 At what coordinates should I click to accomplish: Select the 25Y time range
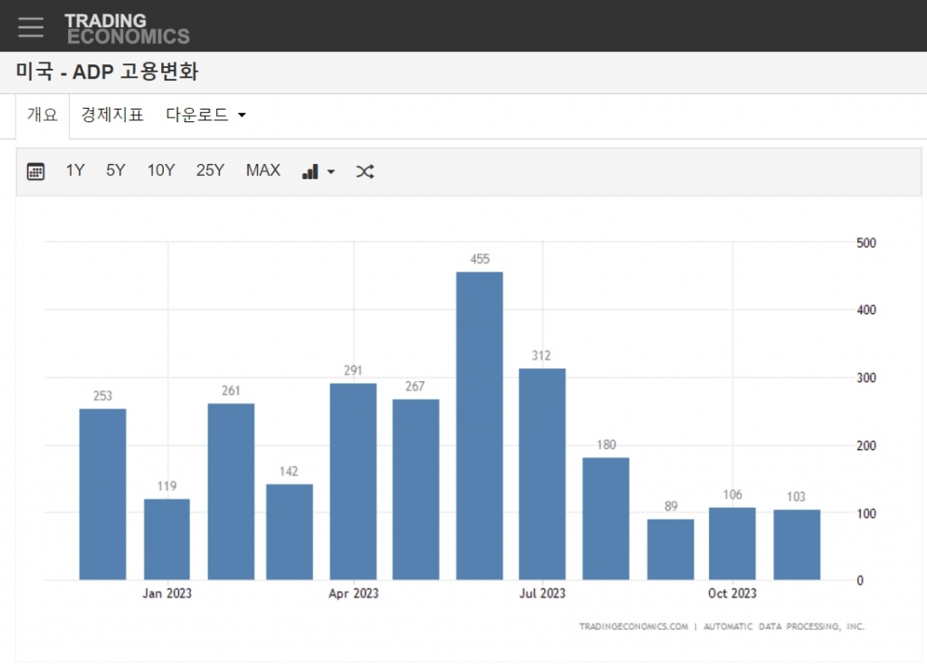210,170
